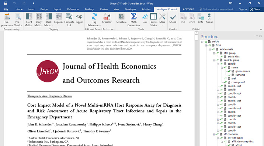Publish to PDF

[x=183, y=18]
